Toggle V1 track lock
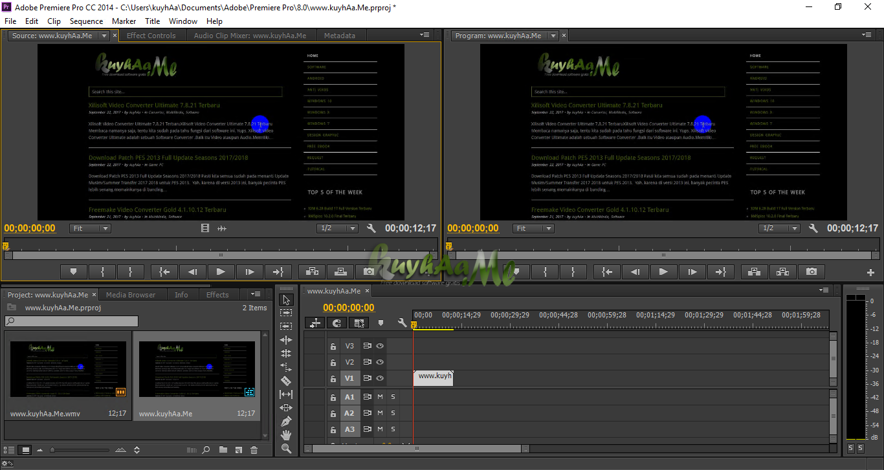Screen dimensions: 884x470 (x=333, y=379)
